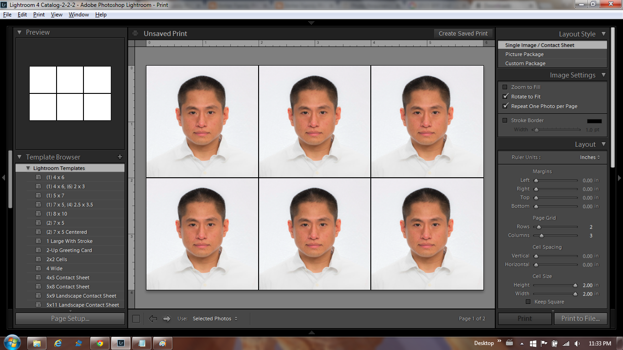Collapse the Image Settings panel
Image resolution: width=623 pixels, height=350 pixels.
coord(603,75)
